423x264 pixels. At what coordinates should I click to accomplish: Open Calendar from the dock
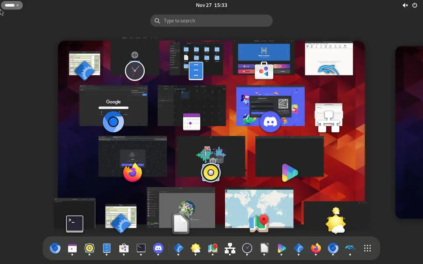[72, 248]
